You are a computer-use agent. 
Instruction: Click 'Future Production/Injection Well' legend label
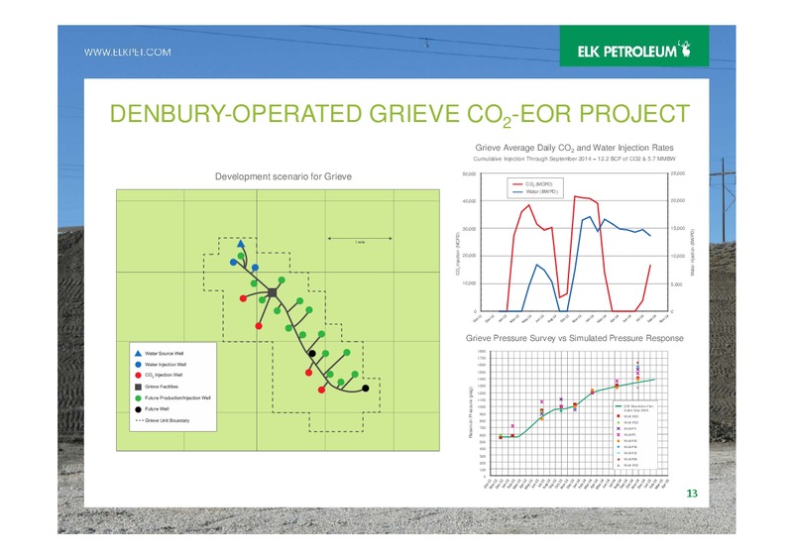(x=177, y=398)
